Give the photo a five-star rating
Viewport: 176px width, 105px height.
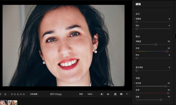(24, 94)
